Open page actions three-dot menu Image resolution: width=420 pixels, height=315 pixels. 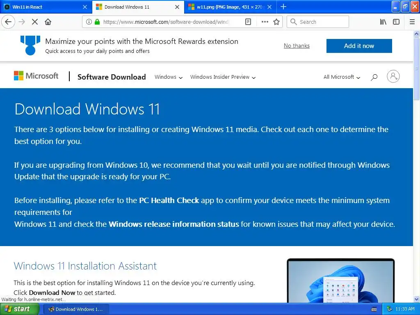(x=265, y=22)
